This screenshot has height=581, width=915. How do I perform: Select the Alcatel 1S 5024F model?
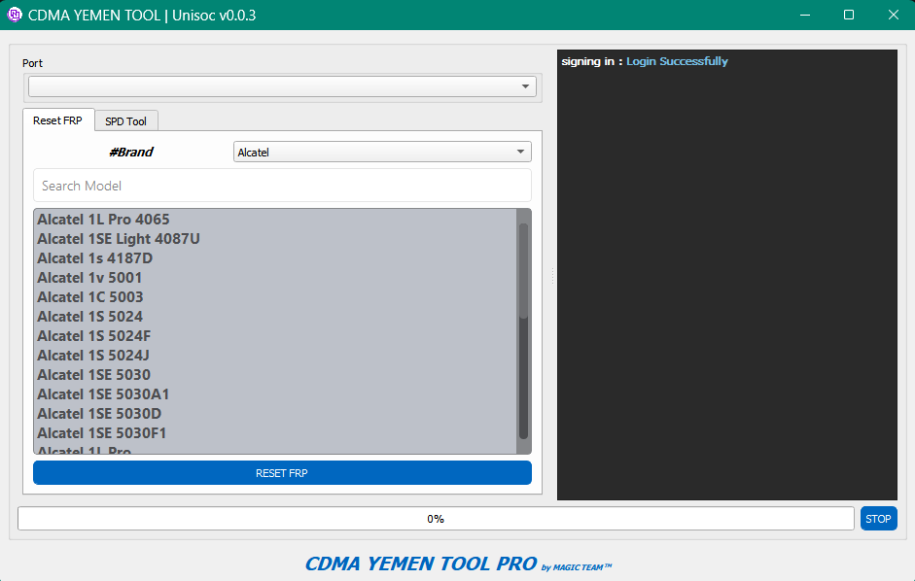pyautogui.click(x=94, y=335)
